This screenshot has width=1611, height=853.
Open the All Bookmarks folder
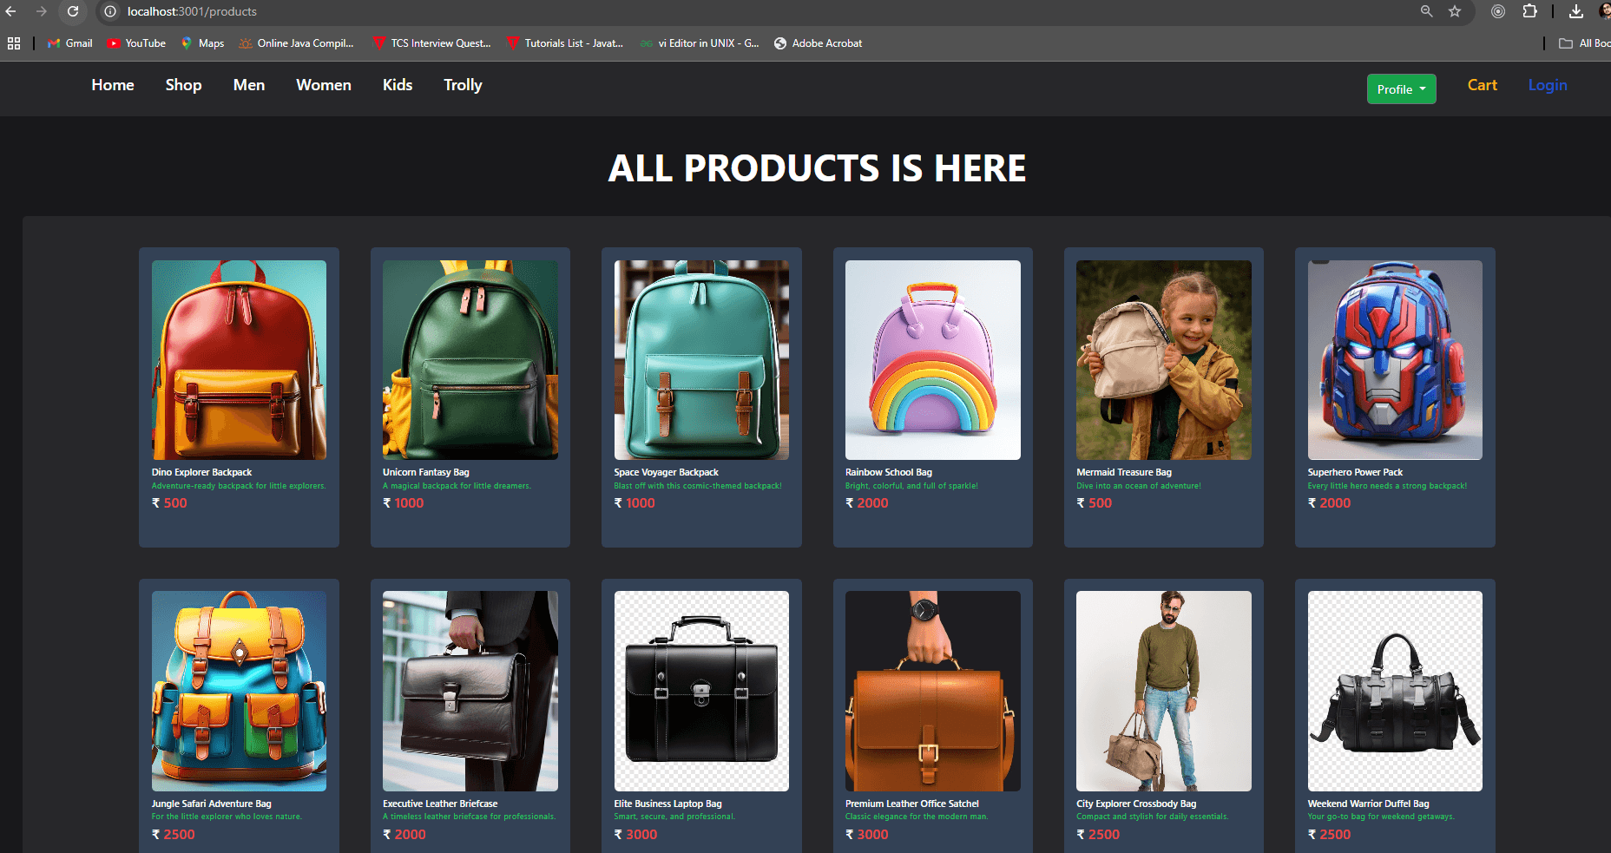click(1585, 43)
